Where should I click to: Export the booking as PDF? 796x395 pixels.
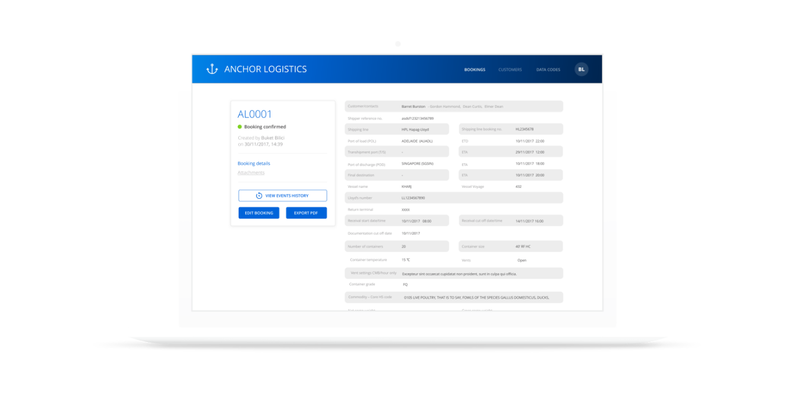pos(306,212)
